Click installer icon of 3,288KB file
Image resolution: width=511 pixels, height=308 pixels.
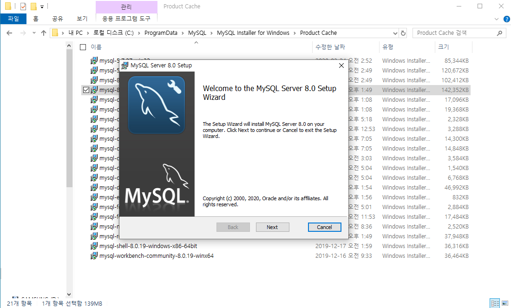click(94, 129)
